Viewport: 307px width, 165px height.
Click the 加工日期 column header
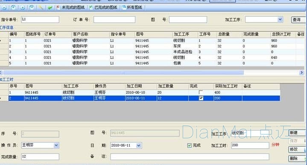coord(141,86)
